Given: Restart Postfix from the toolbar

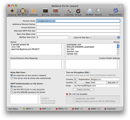Looking at the screenshot, I should [115, 12].
